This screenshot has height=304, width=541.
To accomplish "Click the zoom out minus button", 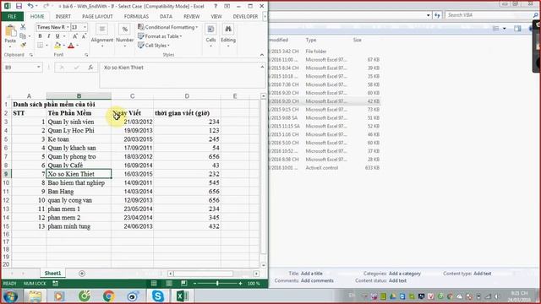I will 194,284.
